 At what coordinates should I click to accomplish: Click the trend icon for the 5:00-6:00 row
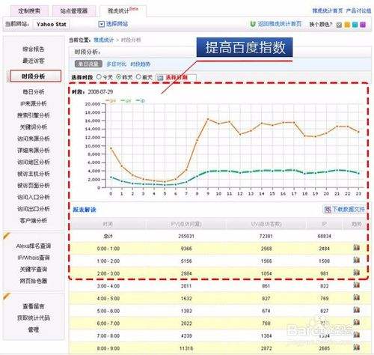[x=357, y=309]
